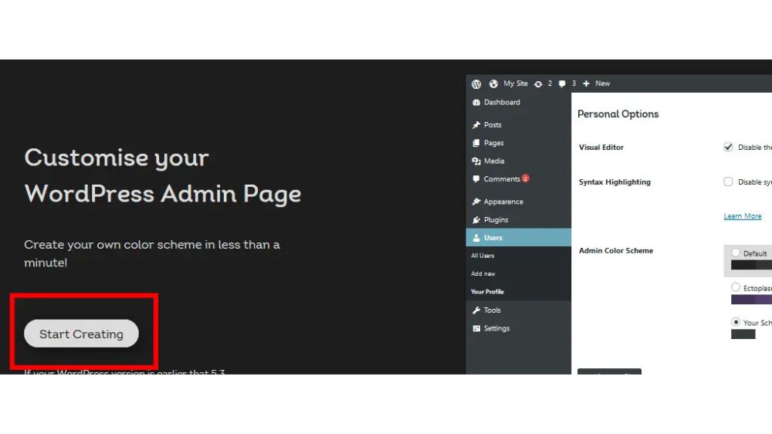Open the comments bubble icon in top bar
The height and width of the screenshot is (434, 772).
tap(562, 83)
